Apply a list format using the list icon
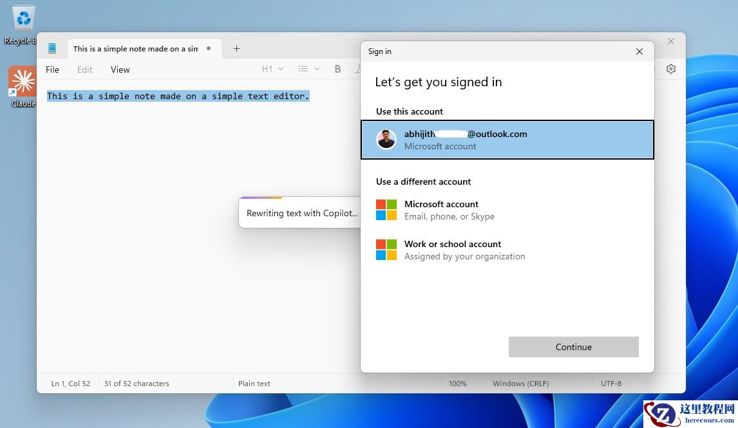Screen dimensions: 738x428 click(303, 69)
